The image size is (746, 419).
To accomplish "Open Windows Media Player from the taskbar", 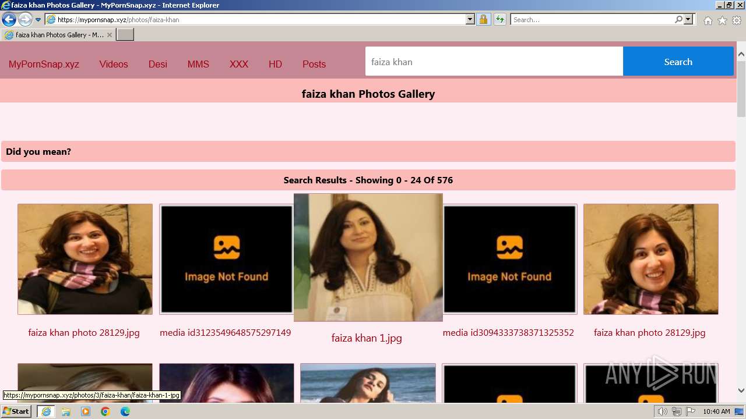I will [x=86, y=411].
